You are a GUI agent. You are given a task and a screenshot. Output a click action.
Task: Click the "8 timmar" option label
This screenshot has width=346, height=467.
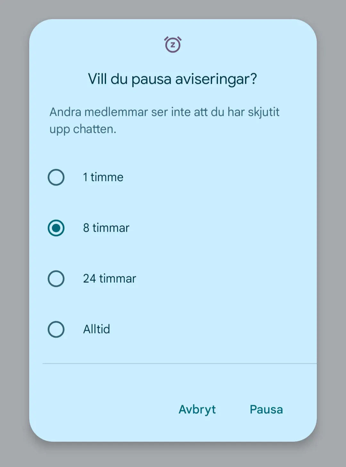[x=106, y=228]
